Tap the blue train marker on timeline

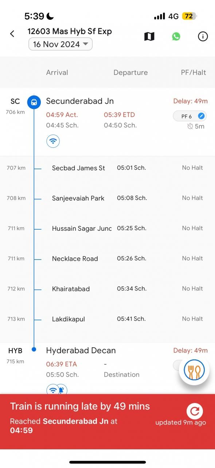34,102
